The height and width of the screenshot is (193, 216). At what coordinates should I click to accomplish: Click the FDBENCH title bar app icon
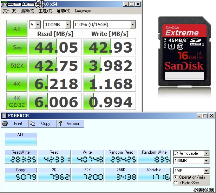point(4,116)
